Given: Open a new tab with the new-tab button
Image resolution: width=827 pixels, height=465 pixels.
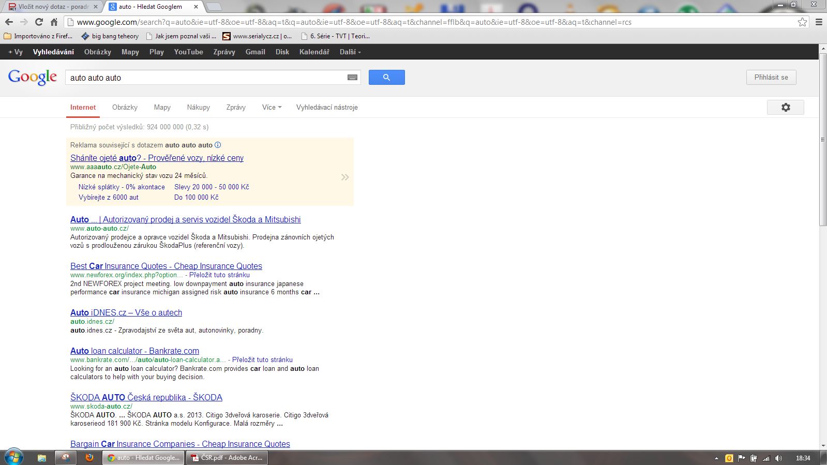Looking at the screenshot, I should tap(214, 7).
